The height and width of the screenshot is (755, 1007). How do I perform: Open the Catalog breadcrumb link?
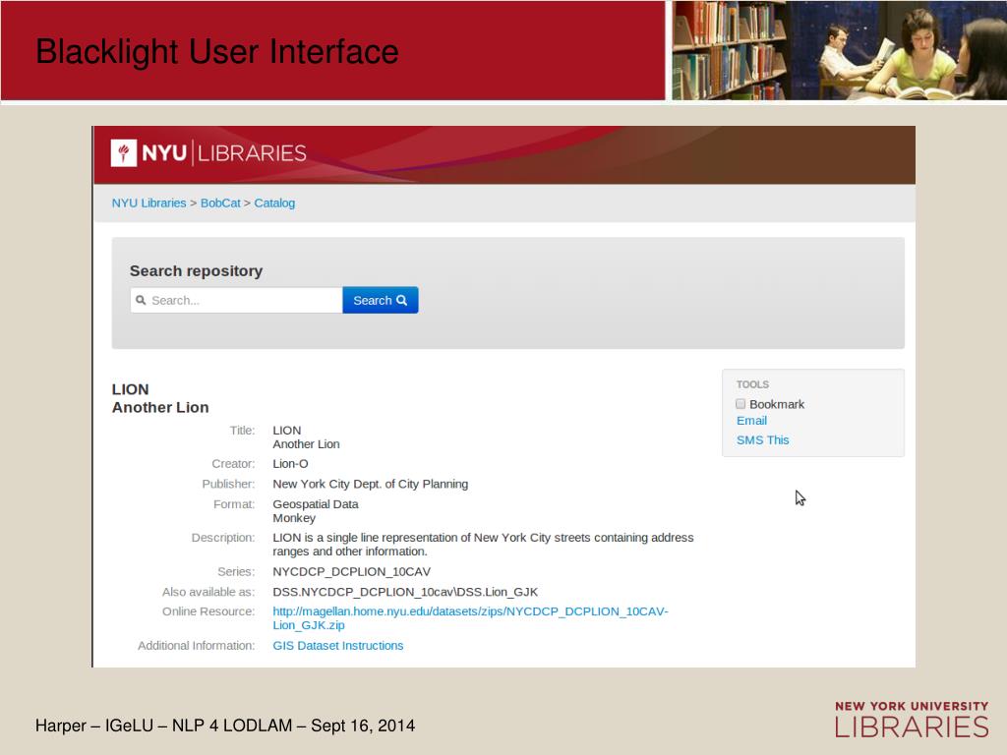click(x=274, y=203)
